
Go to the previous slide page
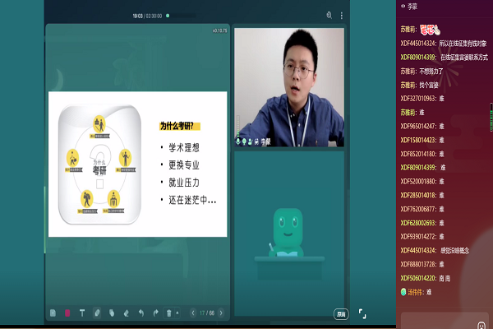click(192, 313)
